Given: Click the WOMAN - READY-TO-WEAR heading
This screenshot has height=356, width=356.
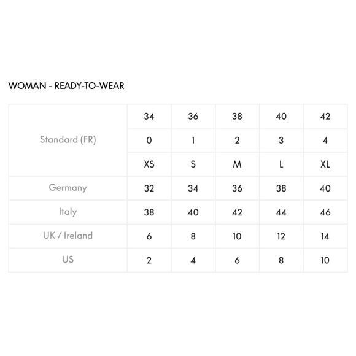Looking at the screenshot, I should pos(66,86).
